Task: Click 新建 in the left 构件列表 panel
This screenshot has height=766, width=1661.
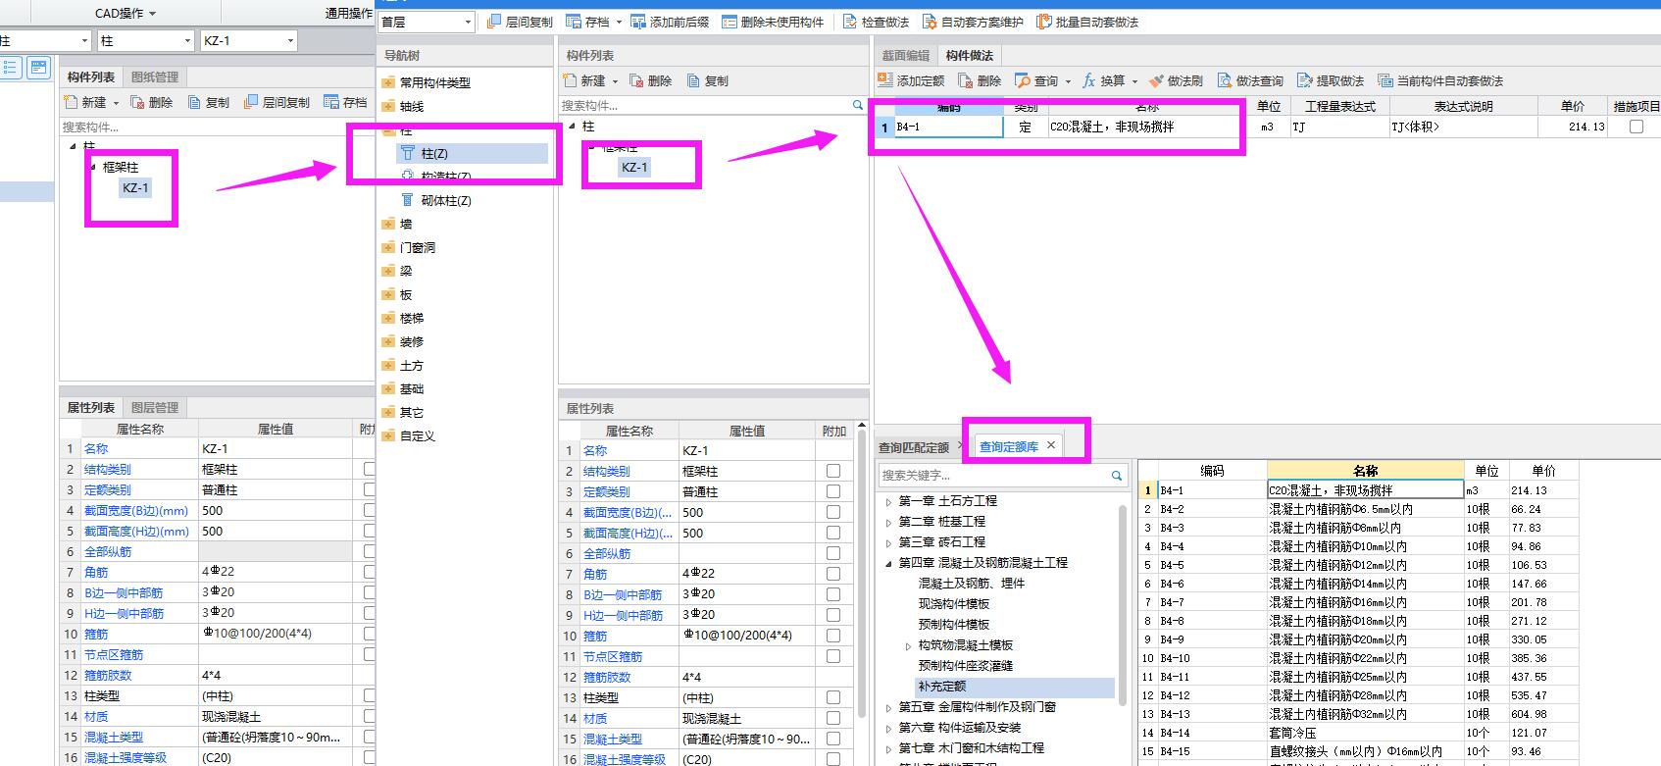Action: [x=85, y=102]
